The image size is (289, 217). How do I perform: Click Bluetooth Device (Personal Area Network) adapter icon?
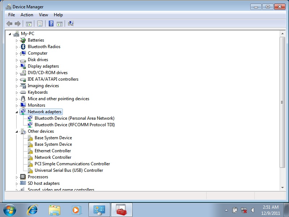[x=30, y=118]
